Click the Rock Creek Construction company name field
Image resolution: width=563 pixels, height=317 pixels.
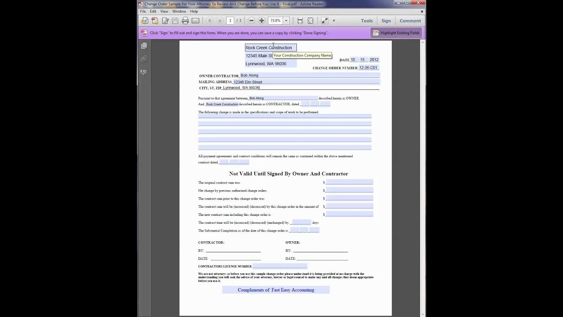tap(271, 48)
